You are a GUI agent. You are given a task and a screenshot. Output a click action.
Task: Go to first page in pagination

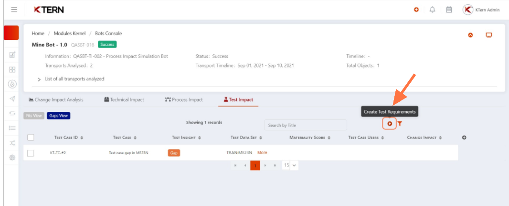[x=235, y=165]
